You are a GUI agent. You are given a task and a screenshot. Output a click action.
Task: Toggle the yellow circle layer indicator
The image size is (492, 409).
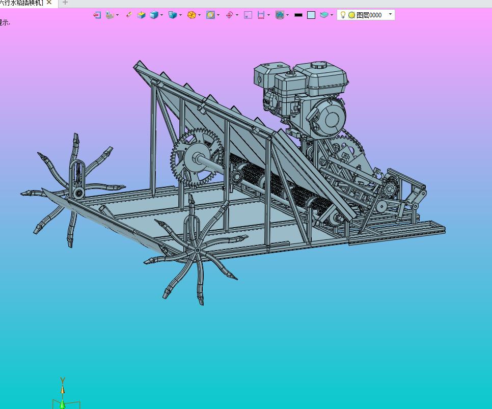pyautogui.click(x=351, y=15)
